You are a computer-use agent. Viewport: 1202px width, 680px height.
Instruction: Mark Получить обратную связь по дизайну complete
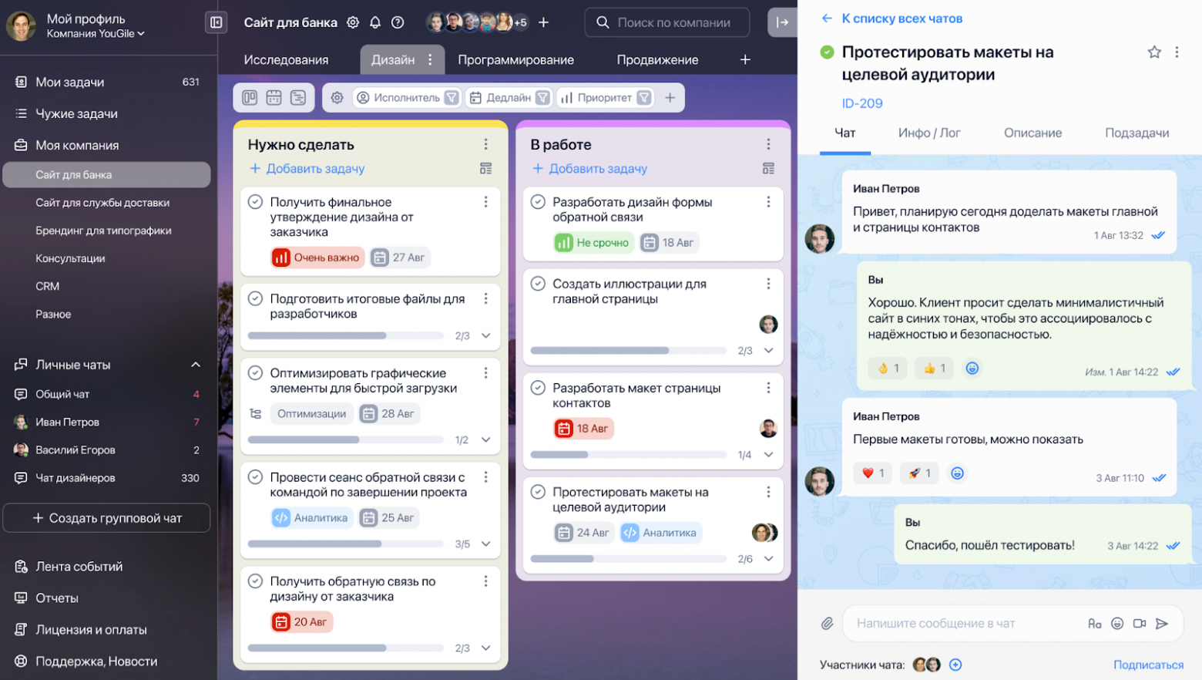pos(255,581)
